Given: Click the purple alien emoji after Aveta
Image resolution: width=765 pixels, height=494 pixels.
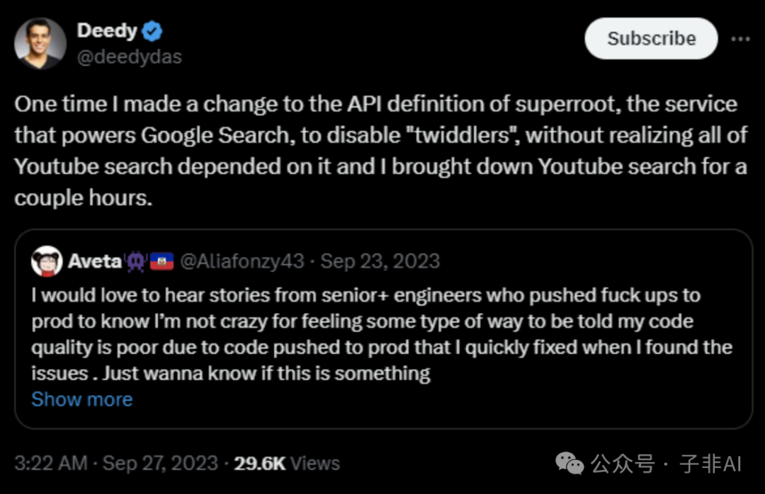Looking at the screenshot, I should (136, 262).
